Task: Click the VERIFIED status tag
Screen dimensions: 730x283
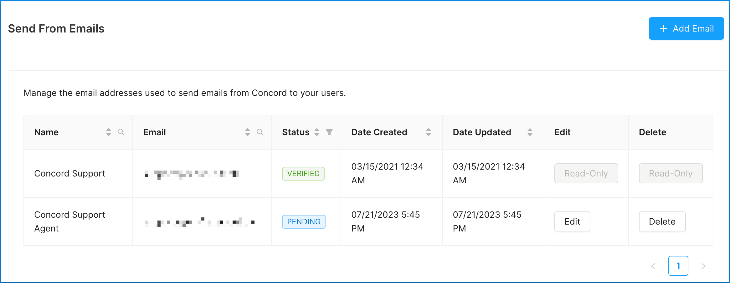Action: point(303,174)
